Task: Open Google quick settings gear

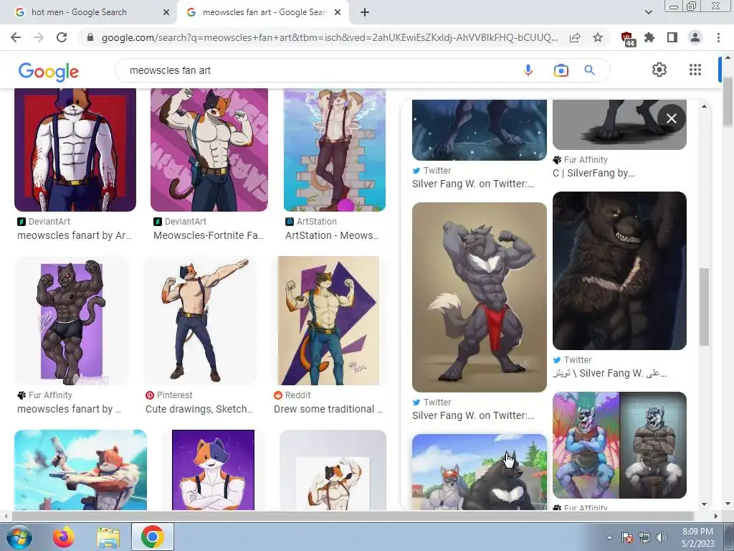Action: (x=659, y=70)
